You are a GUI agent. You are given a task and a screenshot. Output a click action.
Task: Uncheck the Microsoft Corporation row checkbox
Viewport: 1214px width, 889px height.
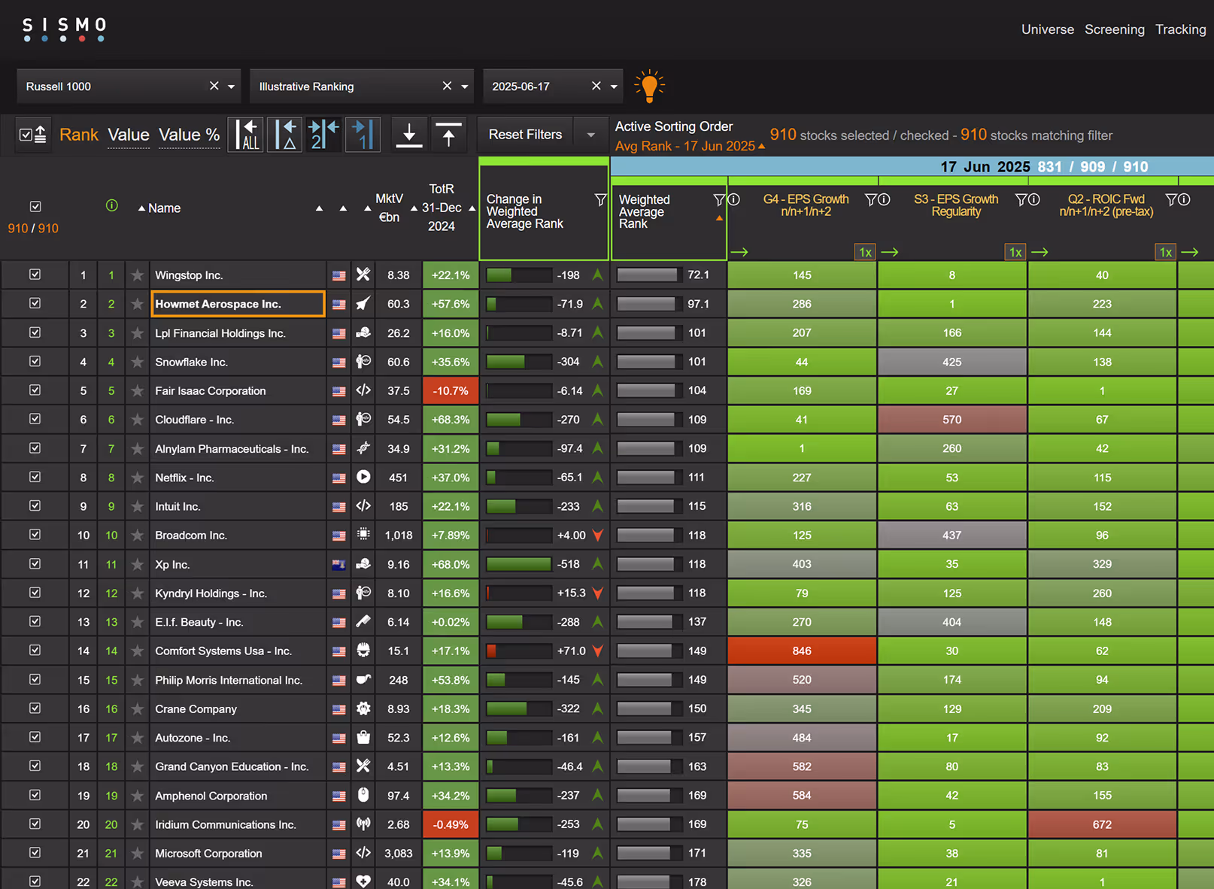[x=35, y=853]
